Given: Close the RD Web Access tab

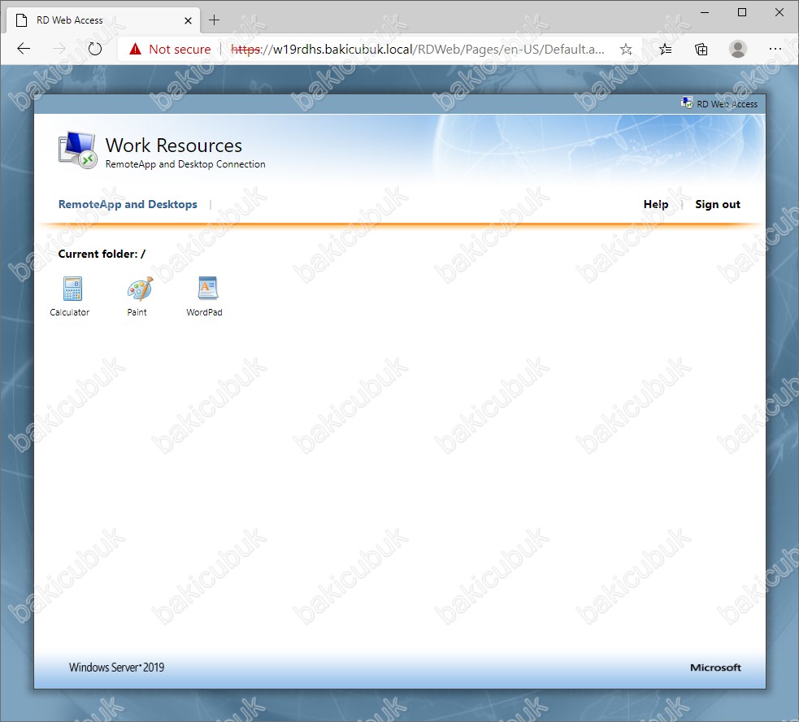Looking at the screenshot, I should click(188, 20).
